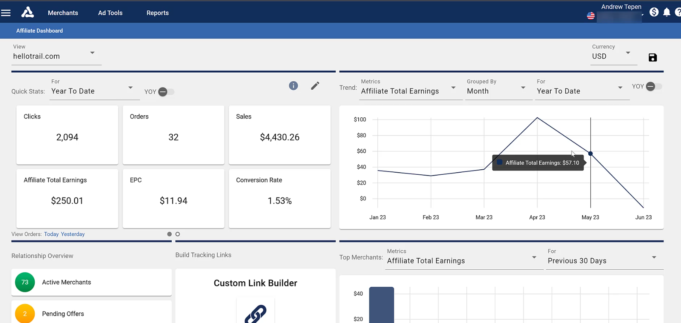Click the green 73 Active Merchants badge

[x=25, y=282]
